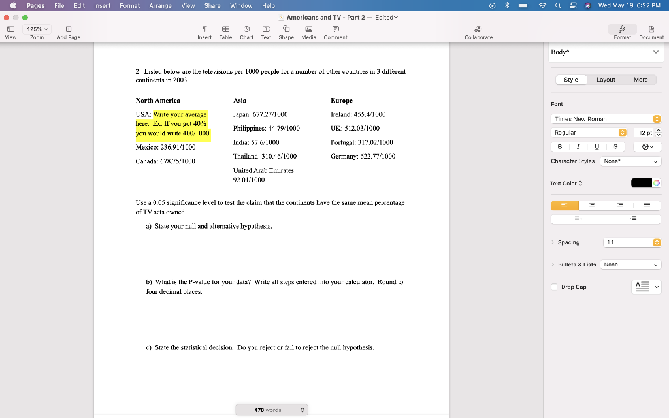
Task: Open the Bullets & Lists dropdown
Action: [x=630, y=264]
